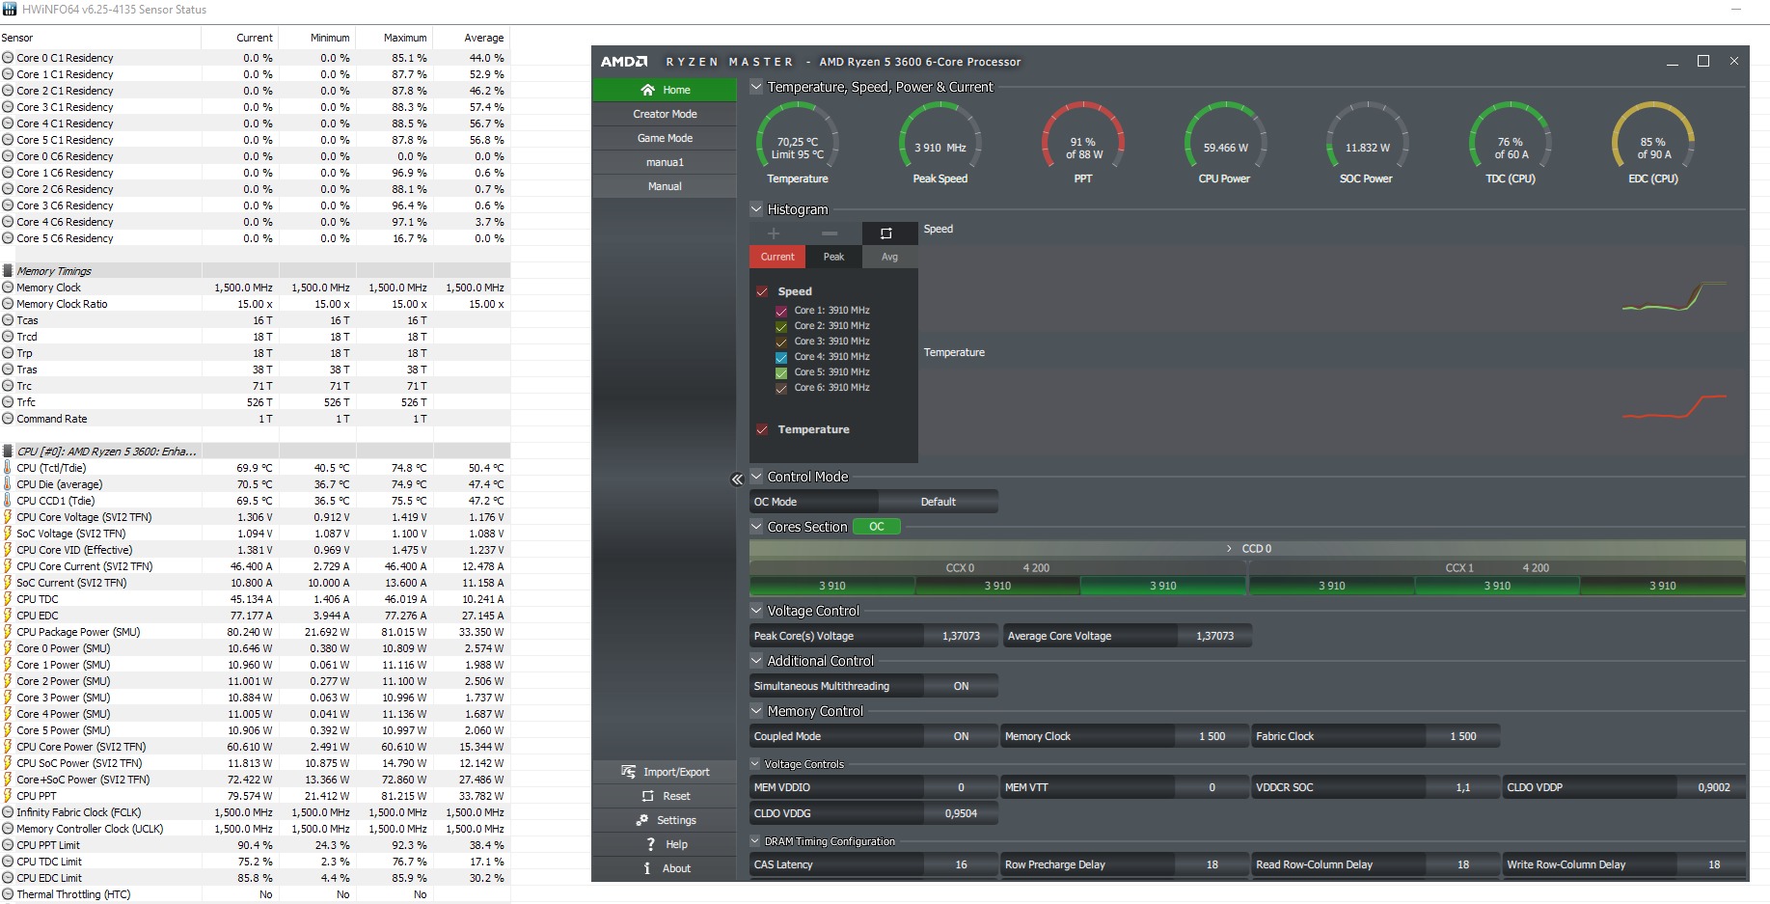Click the lightning icon for CPU Core Voltage
The image size is (1770, 904).
tap(8, 517)
